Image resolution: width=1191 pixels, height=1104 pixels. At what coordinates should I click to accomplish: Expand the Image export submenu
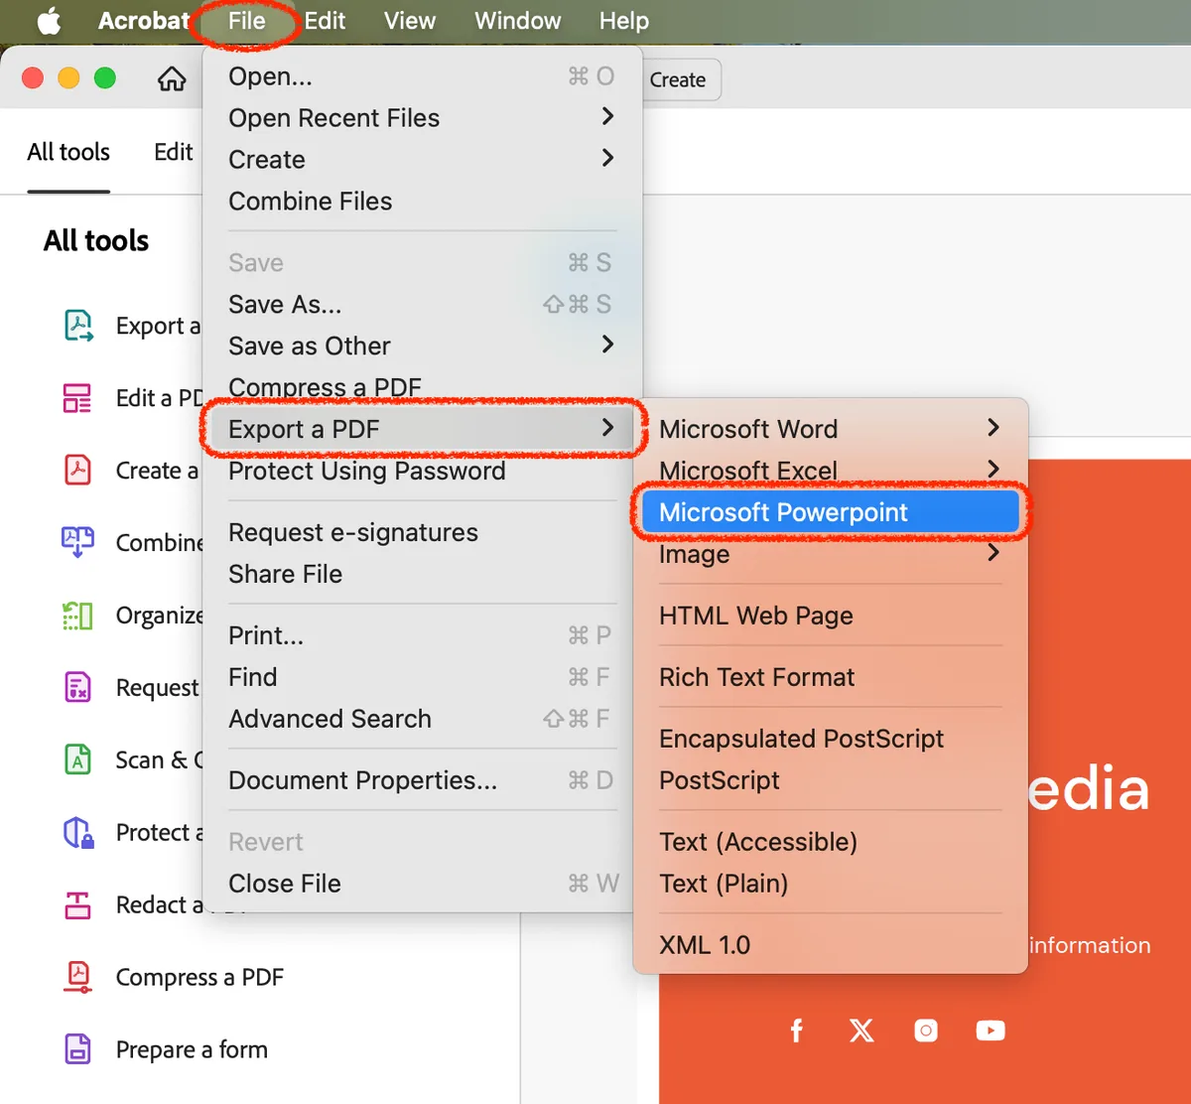point(830,554)
